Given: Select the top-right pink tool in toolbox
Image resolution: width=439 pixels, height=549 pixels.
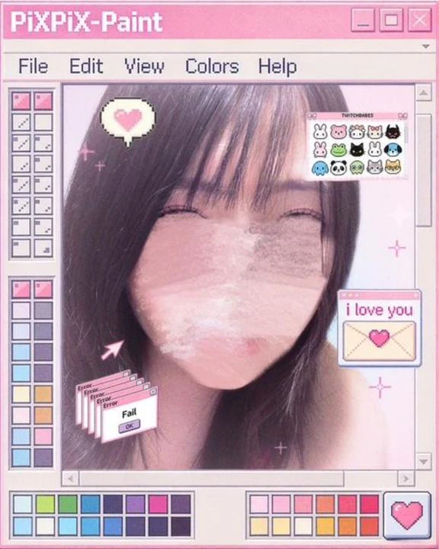Looking at the screenshot, I should (43, 101).
